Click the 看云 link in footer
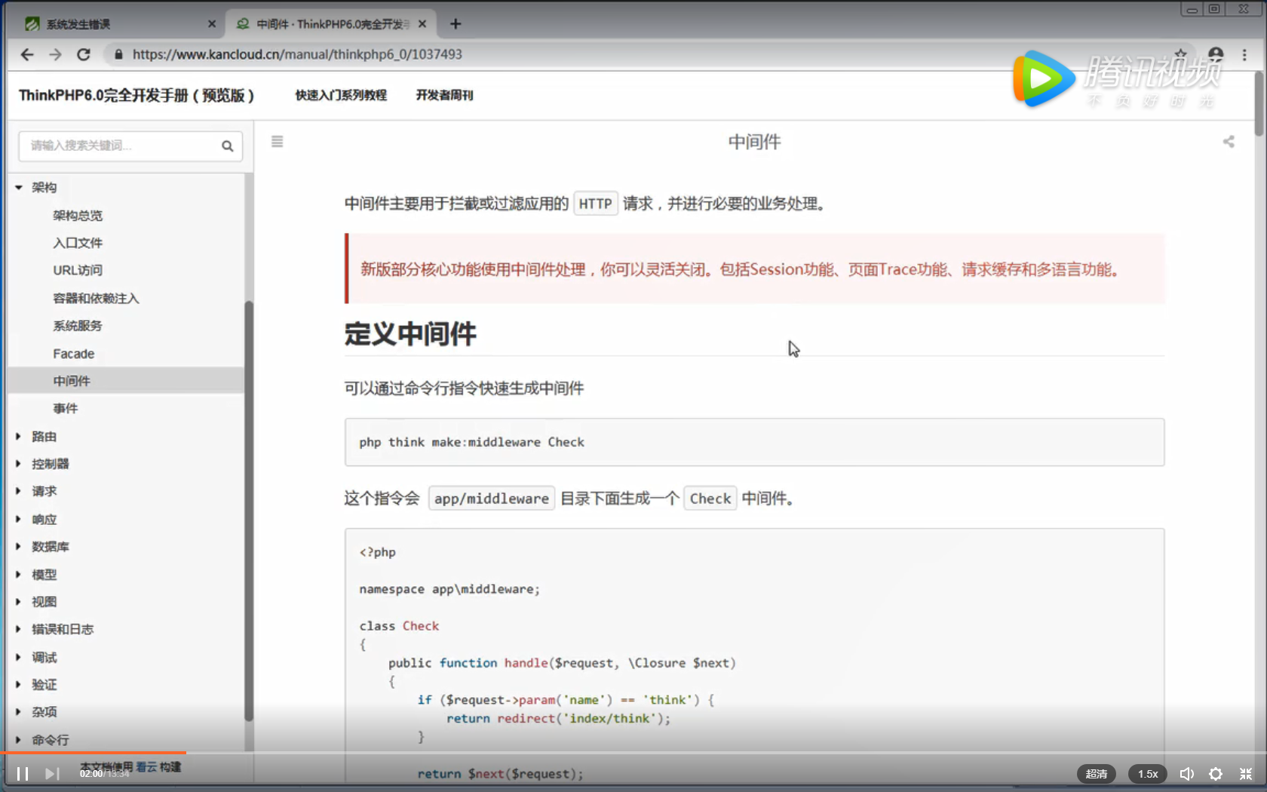This screenshot has height=792, width=1267. 146,766
